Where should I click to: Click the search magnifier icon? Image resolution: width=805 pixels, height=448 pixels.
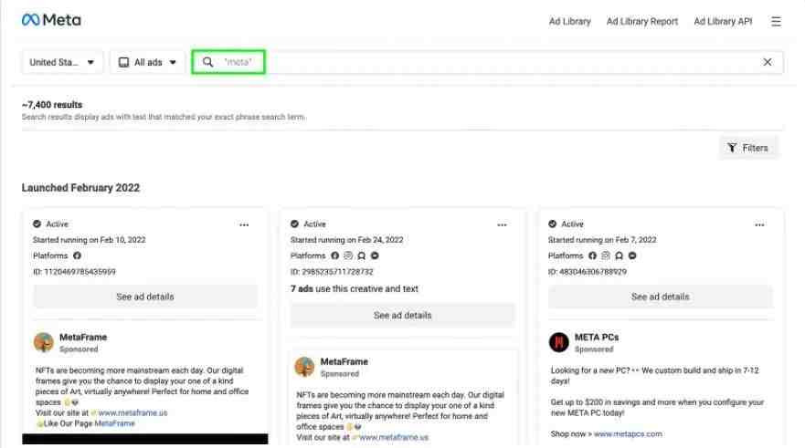click(207, 62)
